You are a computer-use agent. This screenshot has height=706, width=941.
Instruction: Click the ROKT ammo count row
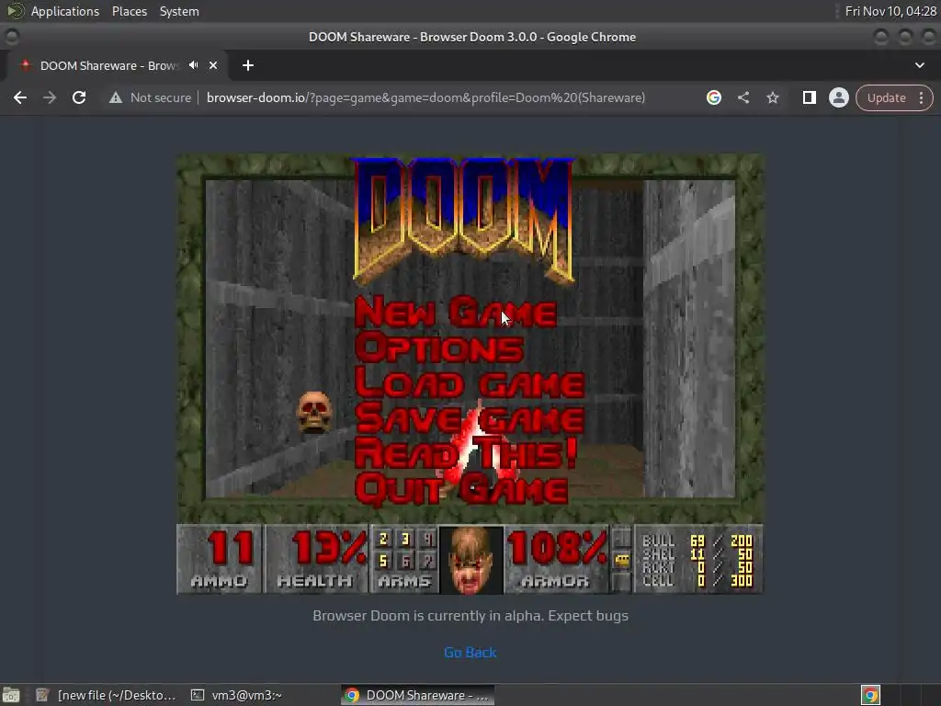(x=697, y=567)
